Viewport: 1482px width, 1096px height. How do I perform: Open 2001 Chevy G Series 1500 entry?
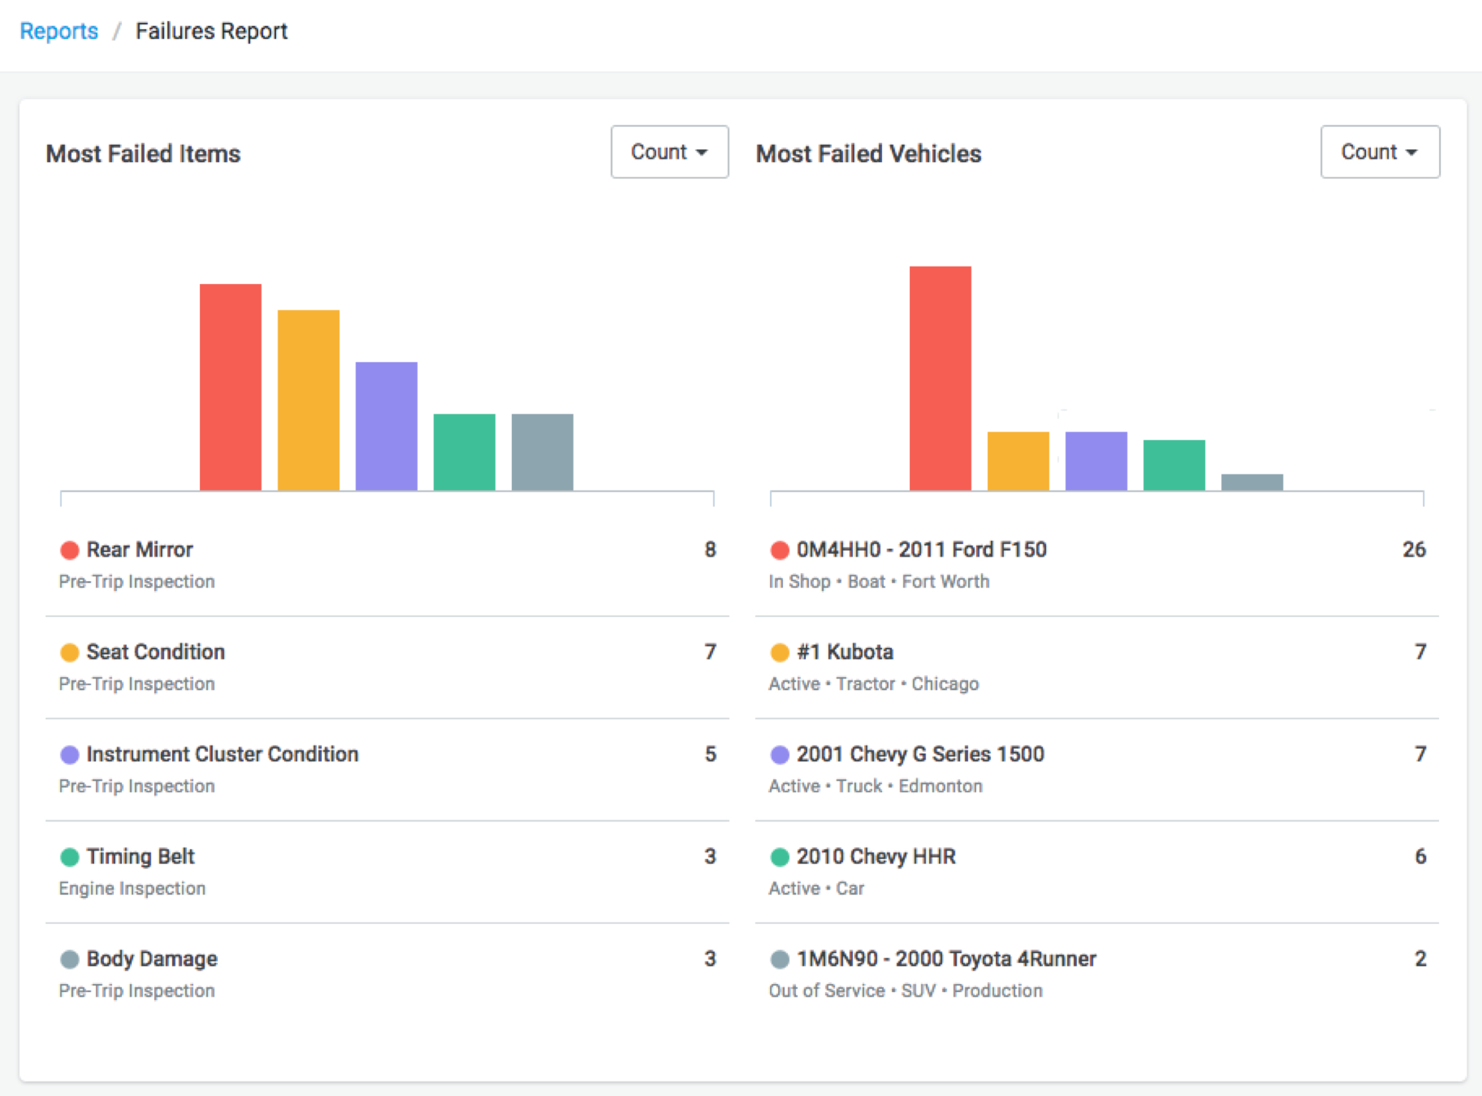coord(920,754)
